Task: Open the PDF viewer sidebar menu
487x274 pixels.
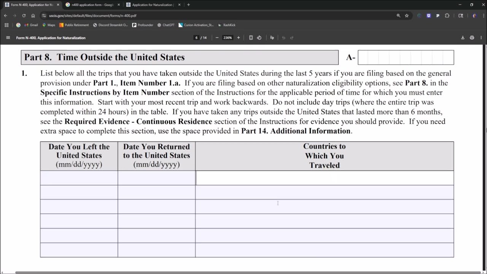Action: click(8, 38)
